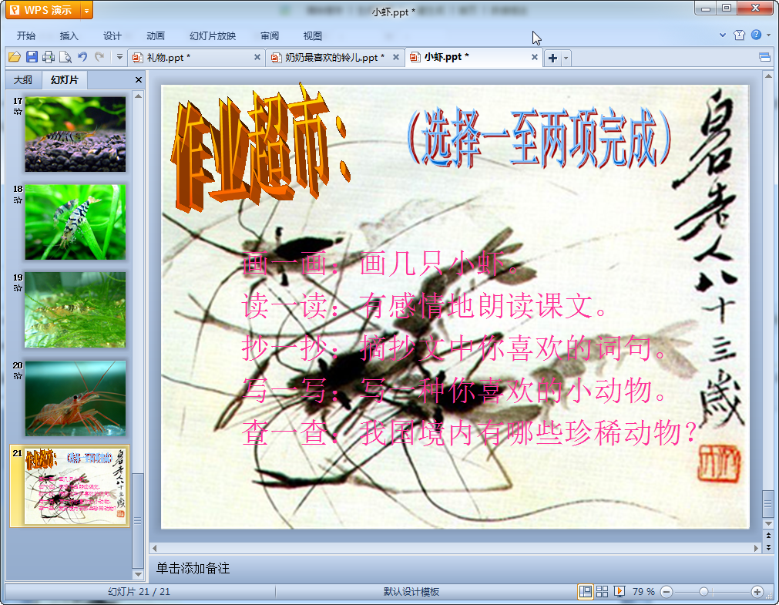Viewport: 779px width, 605px height.
Task: Go to previous slide double arrow
Action: coord(768,536)
